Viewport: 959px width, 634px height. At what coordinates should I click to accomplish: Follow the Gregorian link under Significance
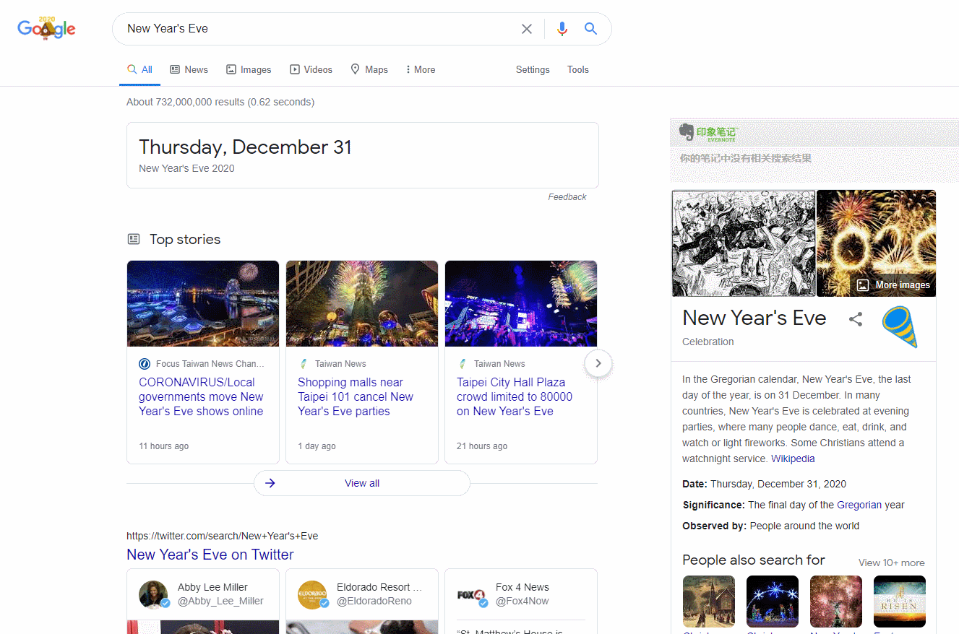click(x=859, y=505)
